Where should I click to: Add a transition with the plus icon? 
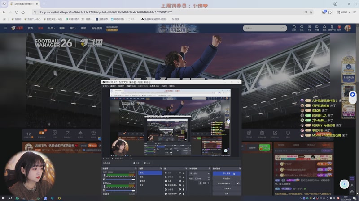(200, 183)
